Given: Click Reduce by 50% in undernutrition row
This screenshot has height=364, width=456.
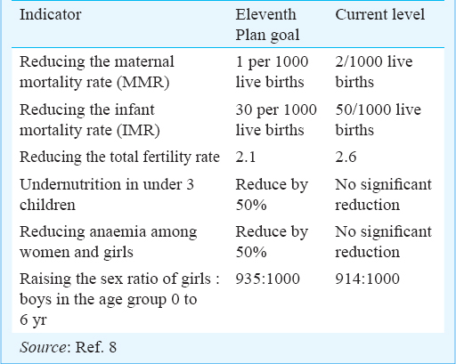Looking at the screenshot, I should 272,195.
